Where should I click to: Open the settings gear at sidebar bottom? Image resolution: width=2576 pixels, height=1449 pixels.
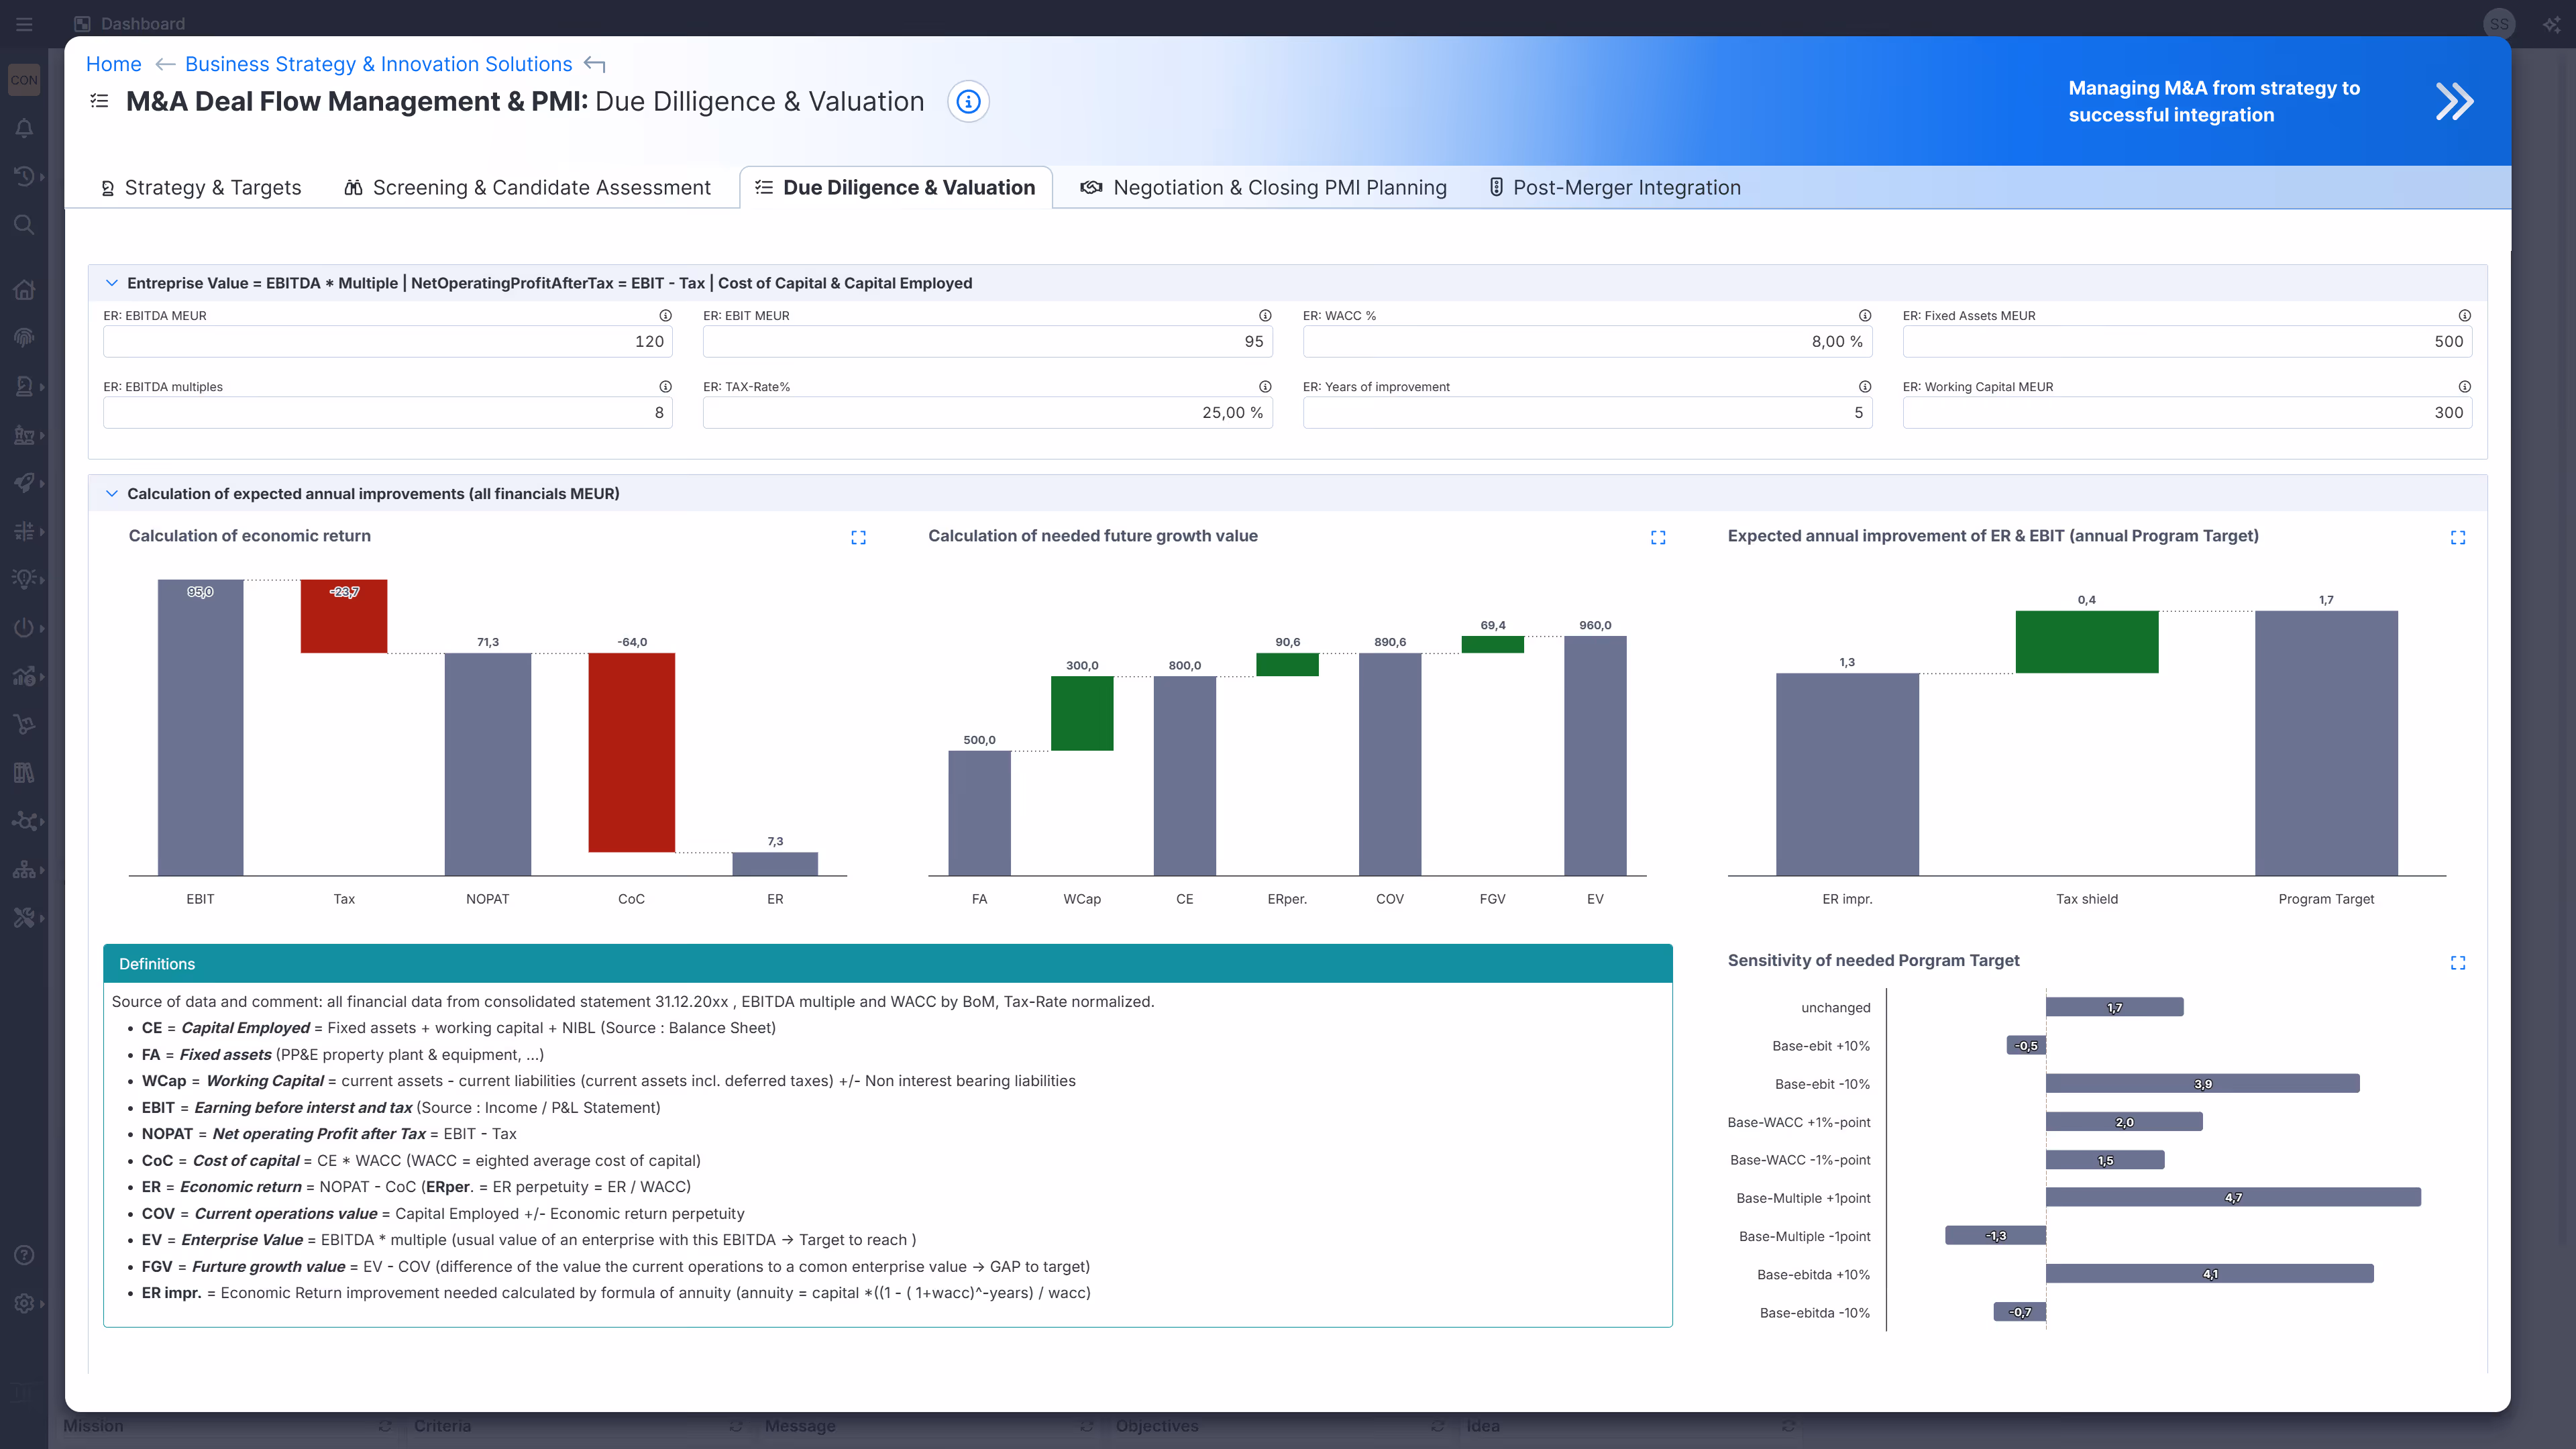[24, 1303]
